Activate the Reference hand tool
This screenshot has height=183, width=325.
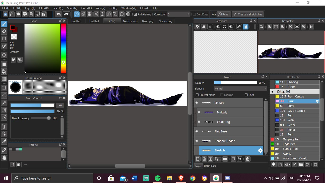(246, 27)
